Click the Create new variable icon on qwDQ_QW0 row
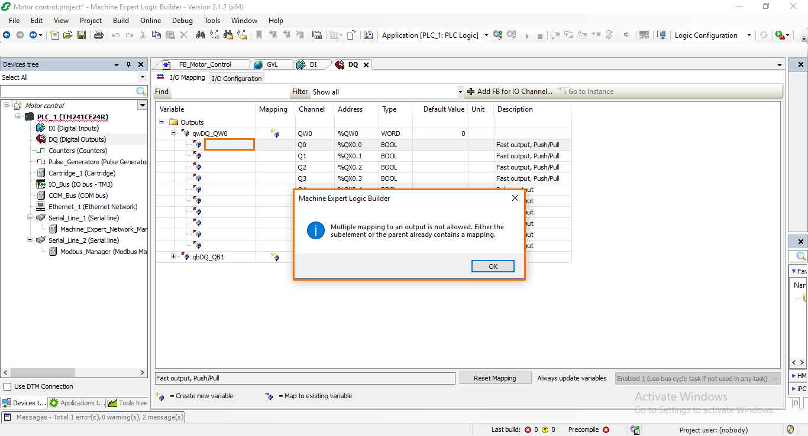This screenshot has width=808, height=436. coord(273,133)
